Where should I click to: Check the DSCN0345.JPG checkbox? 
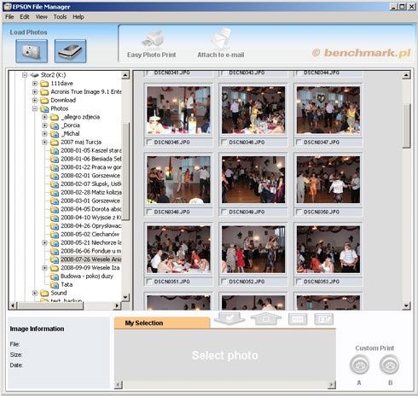(x=148, y=142)
